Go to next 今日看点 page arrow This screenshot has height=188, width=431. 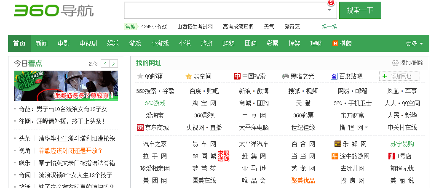point(113,64)
